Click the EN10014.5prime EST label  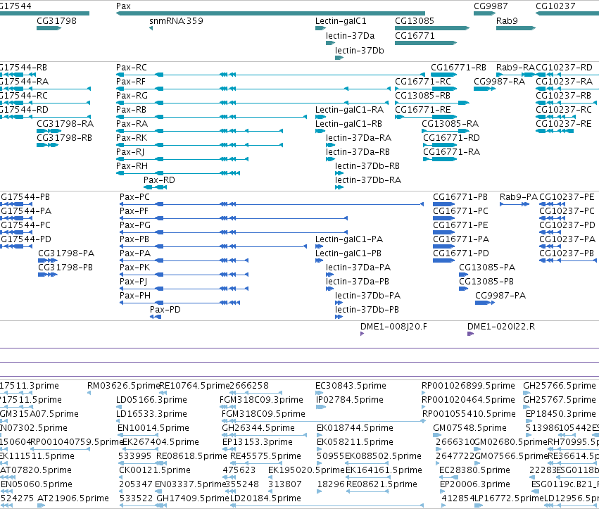coord(153,428)
